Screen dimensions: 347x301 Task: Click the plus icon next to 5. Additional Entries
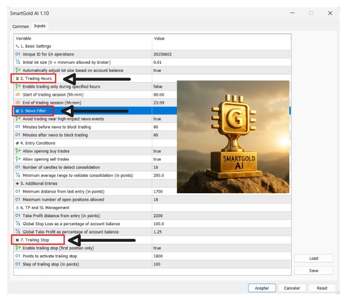(x=17, y=184)
